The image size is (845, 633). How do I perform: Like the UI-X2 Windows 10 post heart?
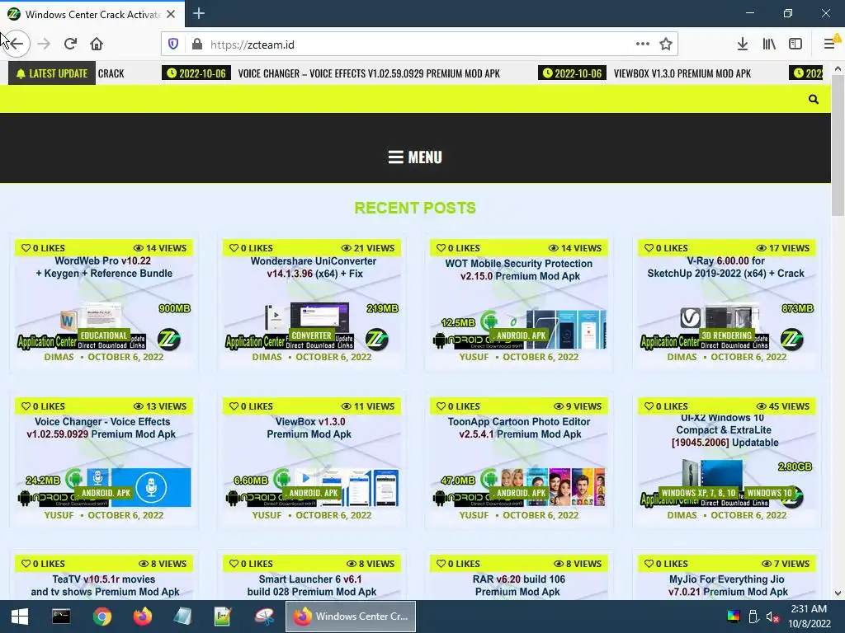[x=649, y=406]
